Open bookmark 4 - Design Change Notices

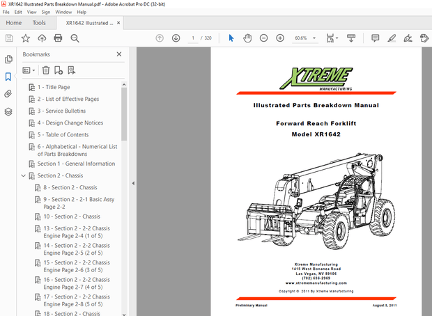(x=70, y=123)
